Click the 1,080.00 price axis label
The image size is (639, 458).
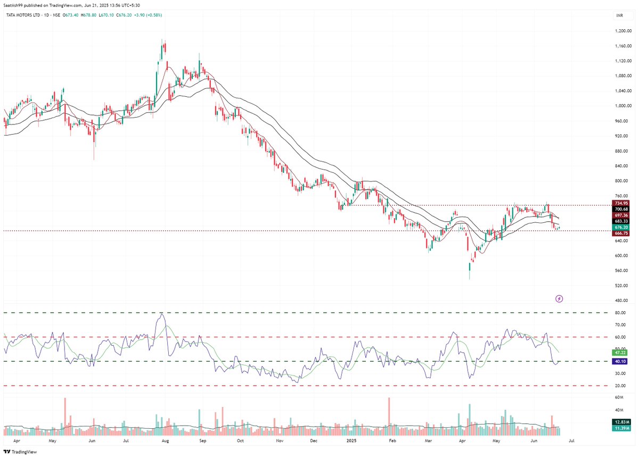[x=622, y=76]
